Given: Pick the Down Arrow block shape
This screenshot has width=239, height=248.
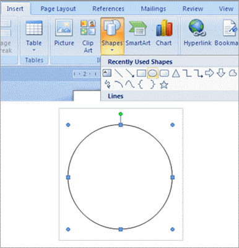Looking at the screenshot, I should 221,73.
